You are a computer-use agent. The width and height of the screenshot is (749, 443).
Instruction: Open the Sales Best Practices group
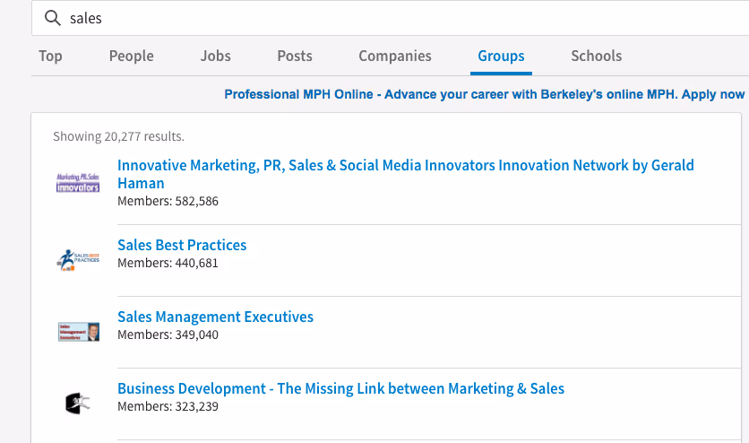[182, 245]
